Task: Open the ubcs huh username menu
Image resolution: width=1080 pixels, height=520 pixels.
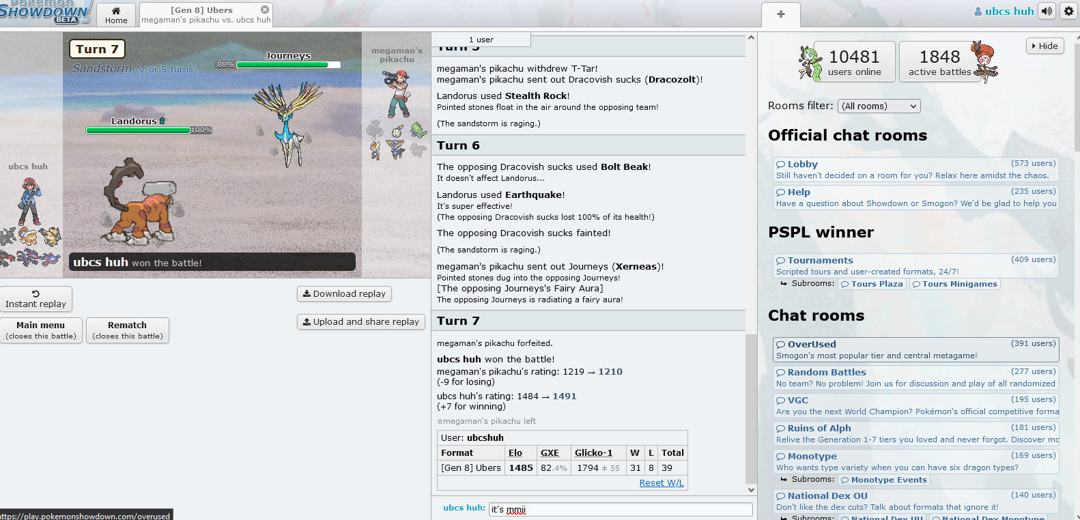Action: 1004,11
